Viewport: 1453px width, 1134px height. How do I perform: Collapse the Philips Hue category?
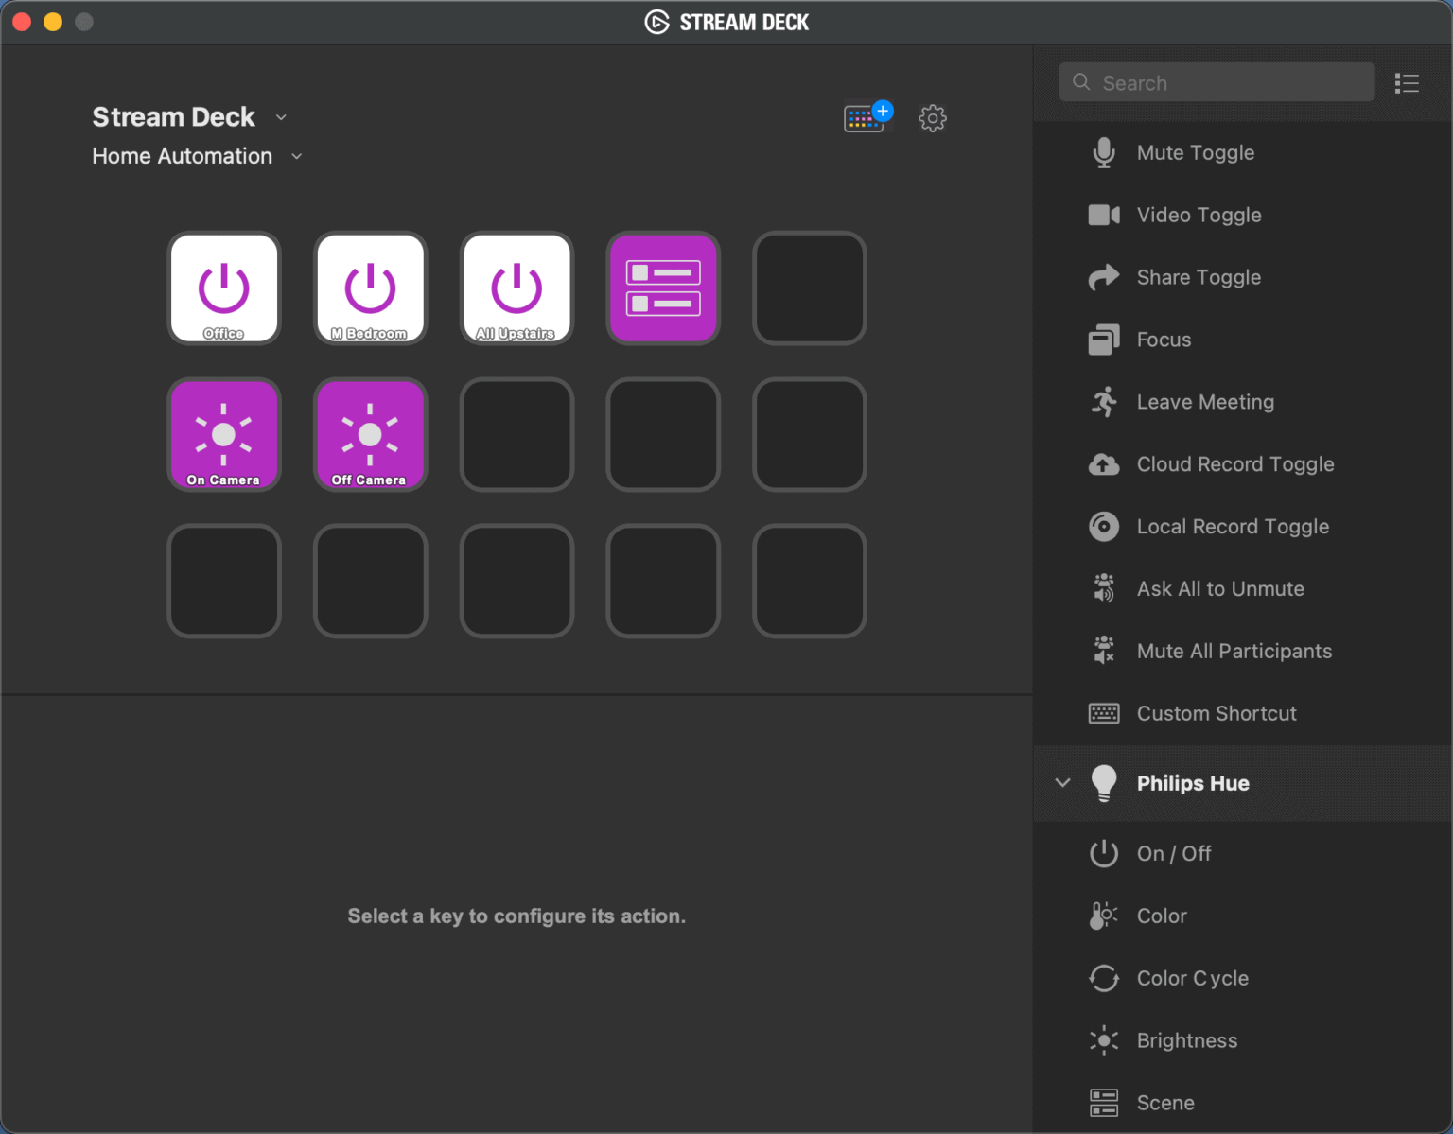pyautogui.click(x=1062, y=783)
